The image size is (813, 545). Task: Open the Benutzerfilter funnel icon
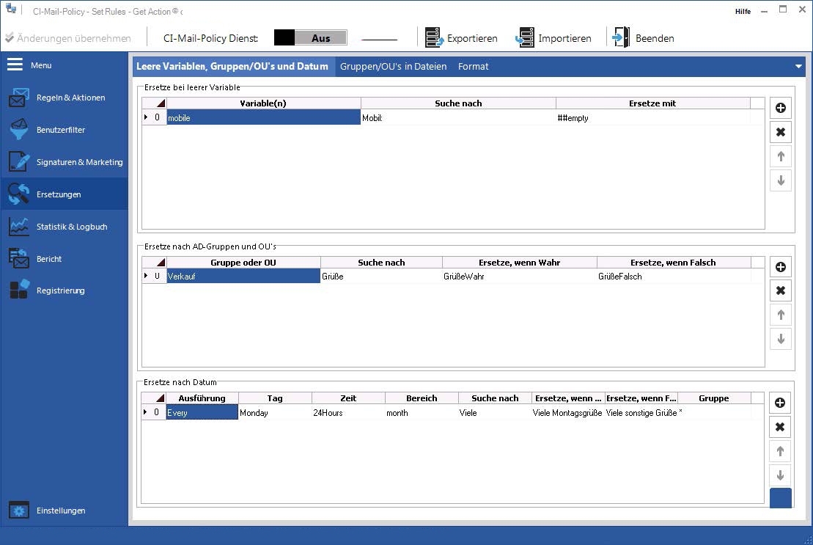19,130
